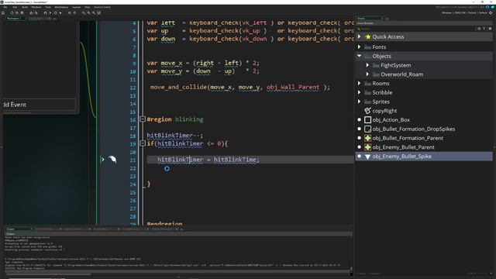
Task: Click the gutter arrow on line 21
Action: point(102,160)
